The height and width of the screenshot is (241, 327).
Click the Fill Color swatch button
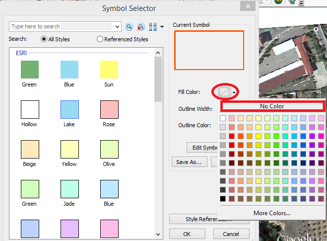pos(224,92)
